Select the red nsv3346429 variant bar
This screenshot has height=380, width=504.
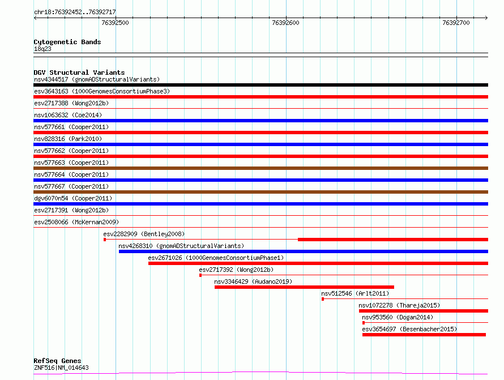pyautogui.click(x=305, y=287)
